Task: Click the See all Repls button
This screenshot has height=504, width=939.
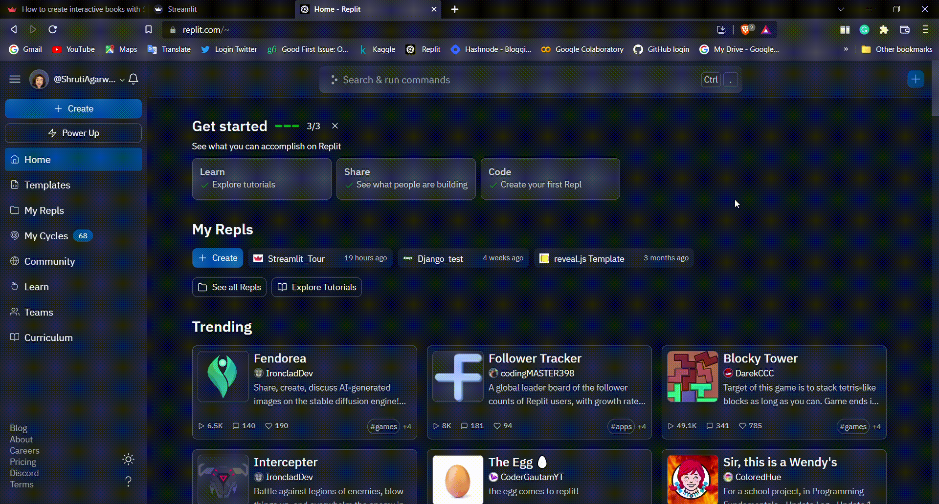Action: (x=229, y=287)
